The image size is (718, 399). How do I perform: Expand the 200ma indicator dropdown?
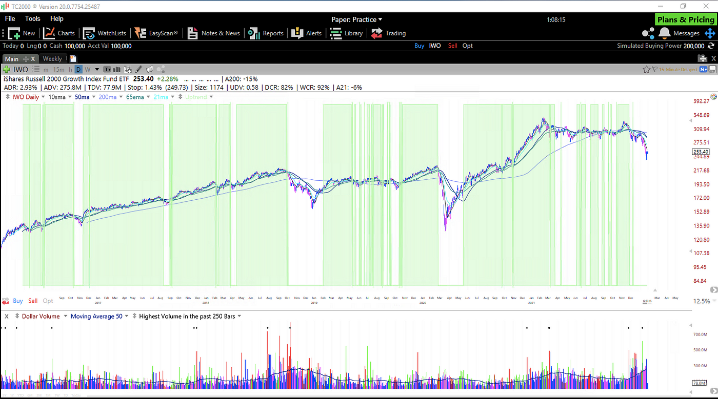coord(121,97)
